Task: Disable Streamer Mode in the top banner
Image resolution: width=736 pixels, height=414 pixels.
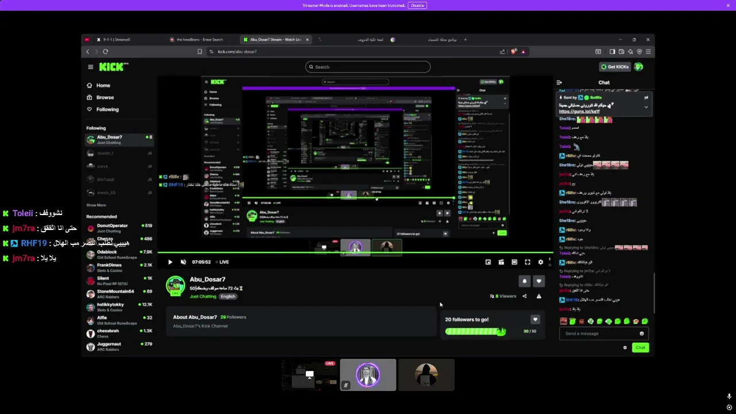Action: tap(417, 5)
